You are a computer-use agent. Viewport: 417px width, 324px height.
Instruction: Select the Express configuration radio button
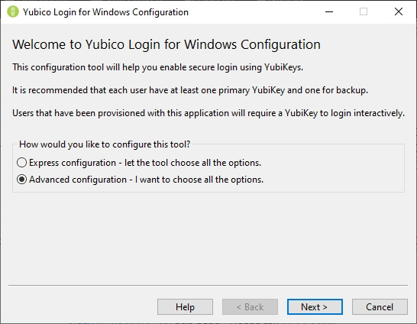(x=21, y=163)
